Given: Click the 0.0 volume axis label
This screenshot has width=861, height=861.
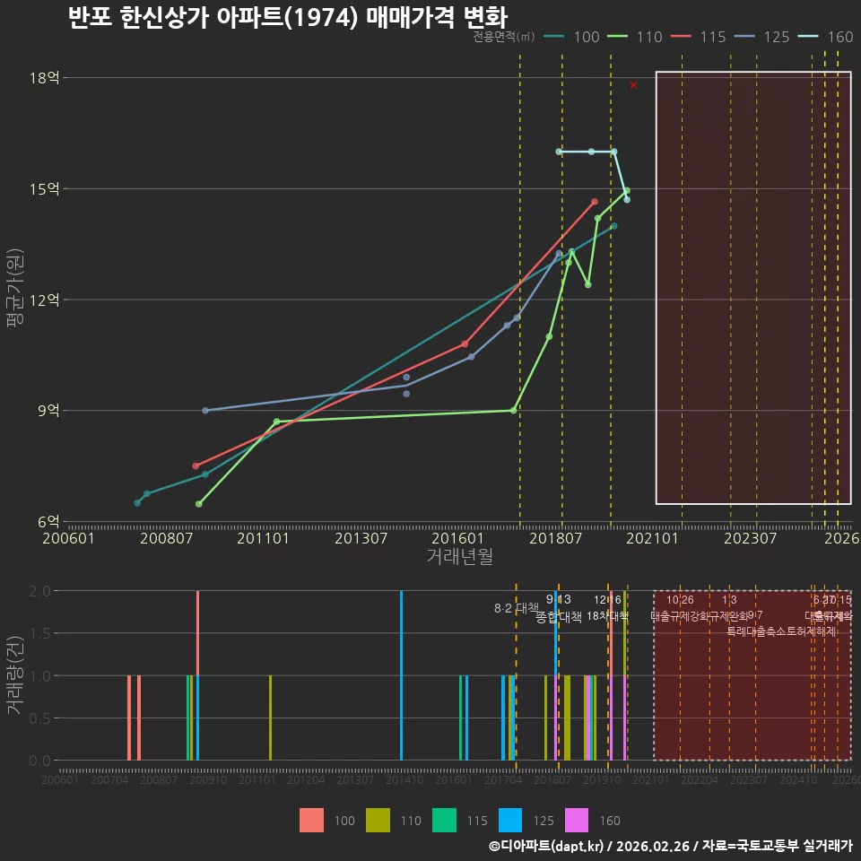Looking at the screenshot, I should [39, 761].
